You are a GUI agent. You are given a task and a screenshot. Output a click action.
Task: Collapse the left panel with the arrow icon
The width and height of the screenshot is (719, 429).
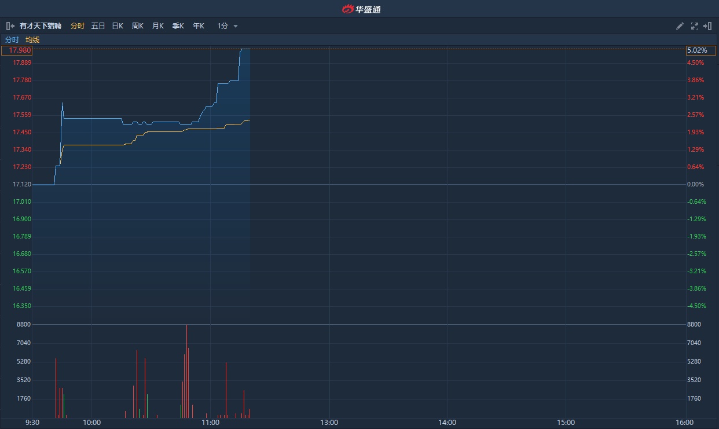tap(10, 26)
